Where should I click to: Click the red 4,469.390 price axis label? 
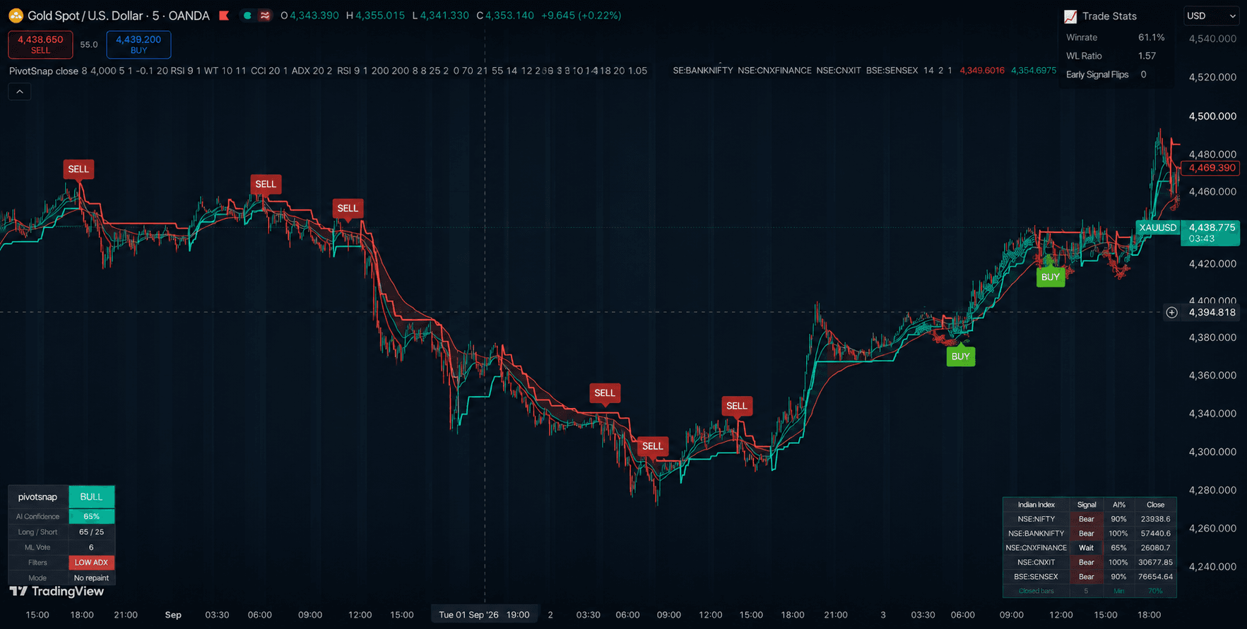(x=1211, y=168)
